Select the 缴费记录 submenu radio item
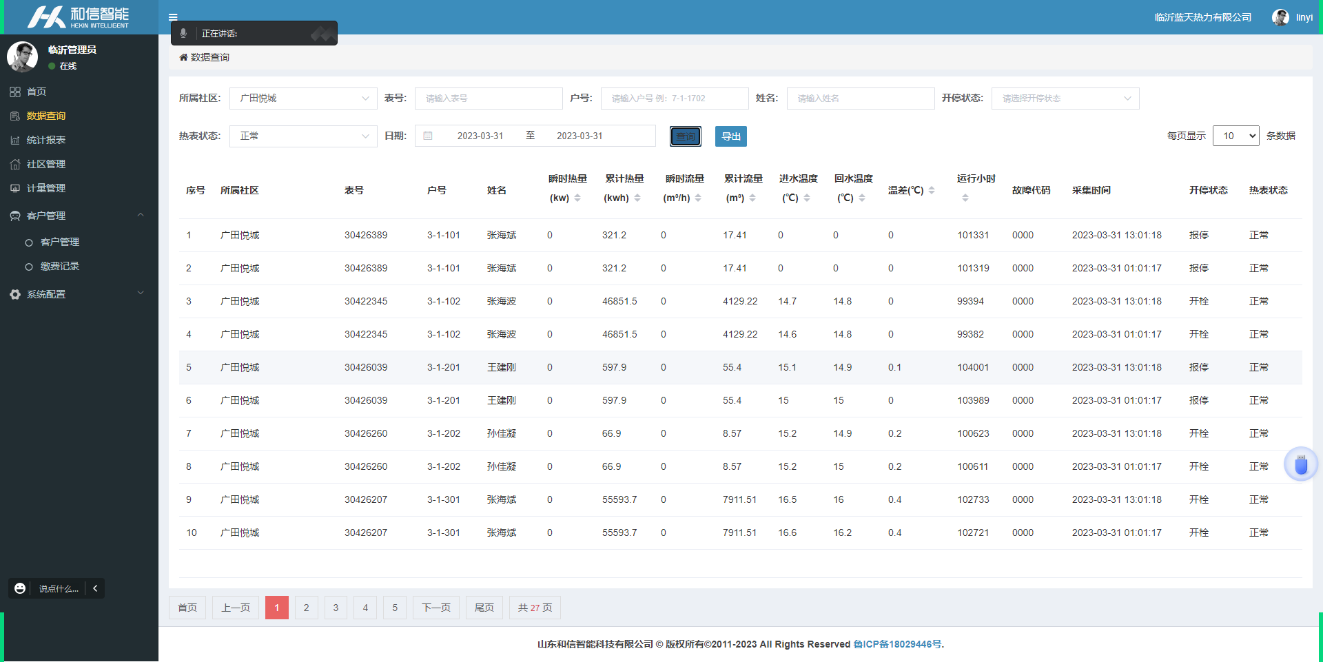 (29, 267)
